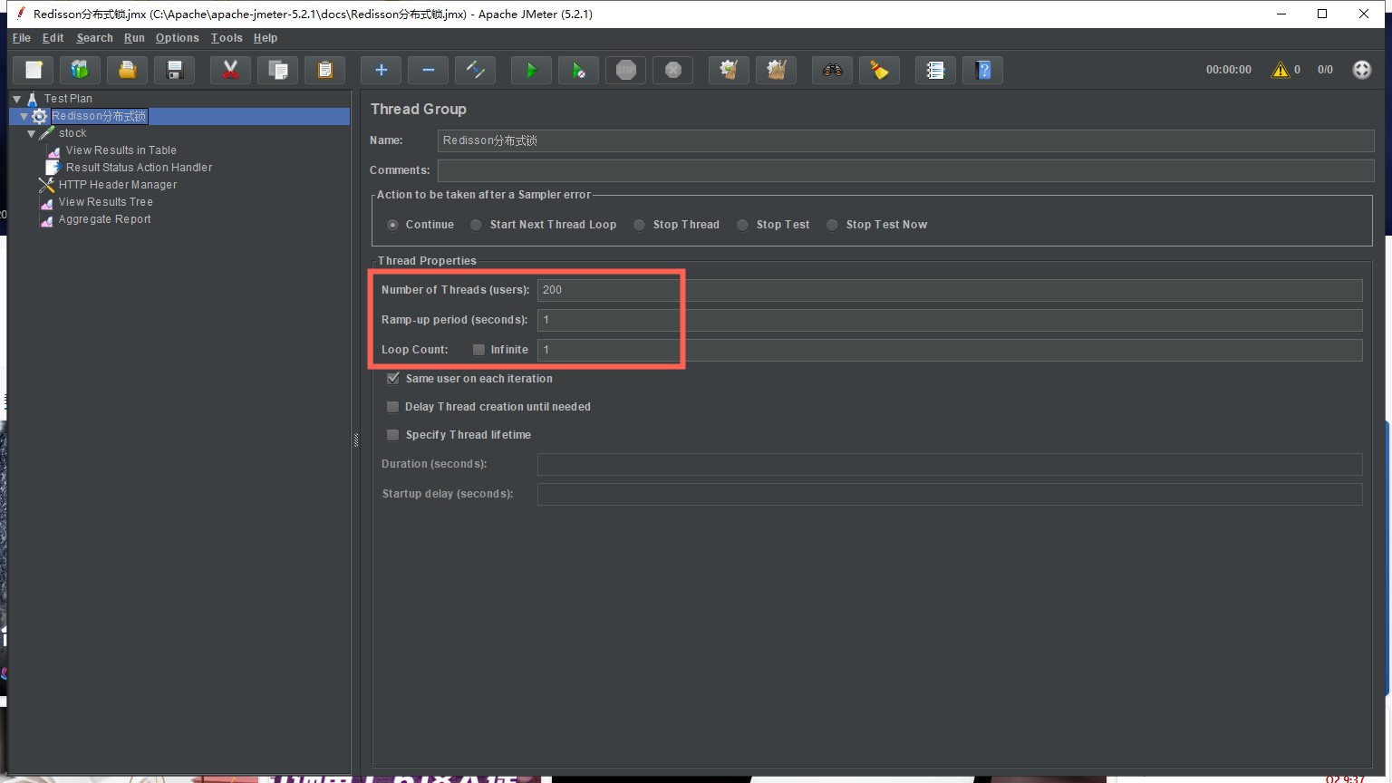Image resolution: width=1392 pixels, height=783 pixels.
Task: Click the Copy toolbar icon
Action: pyautogui.click(x=278, y=70)
